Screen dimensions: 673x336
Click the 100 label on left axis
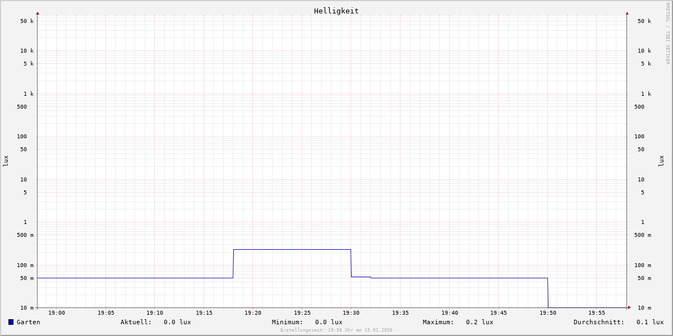tap(22, 137)
